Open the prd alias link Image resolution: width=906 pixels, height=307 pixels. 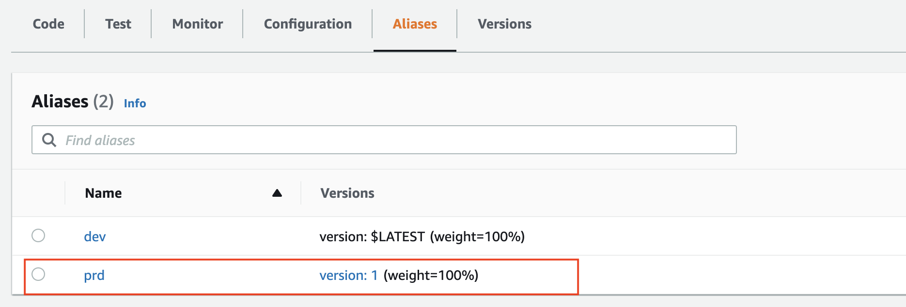pos(94,276)
